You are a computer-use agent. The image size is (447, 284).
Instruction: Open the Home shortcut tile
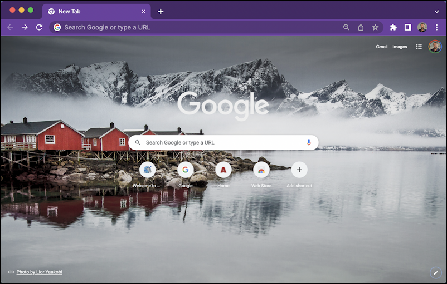[x=223, y=174]
